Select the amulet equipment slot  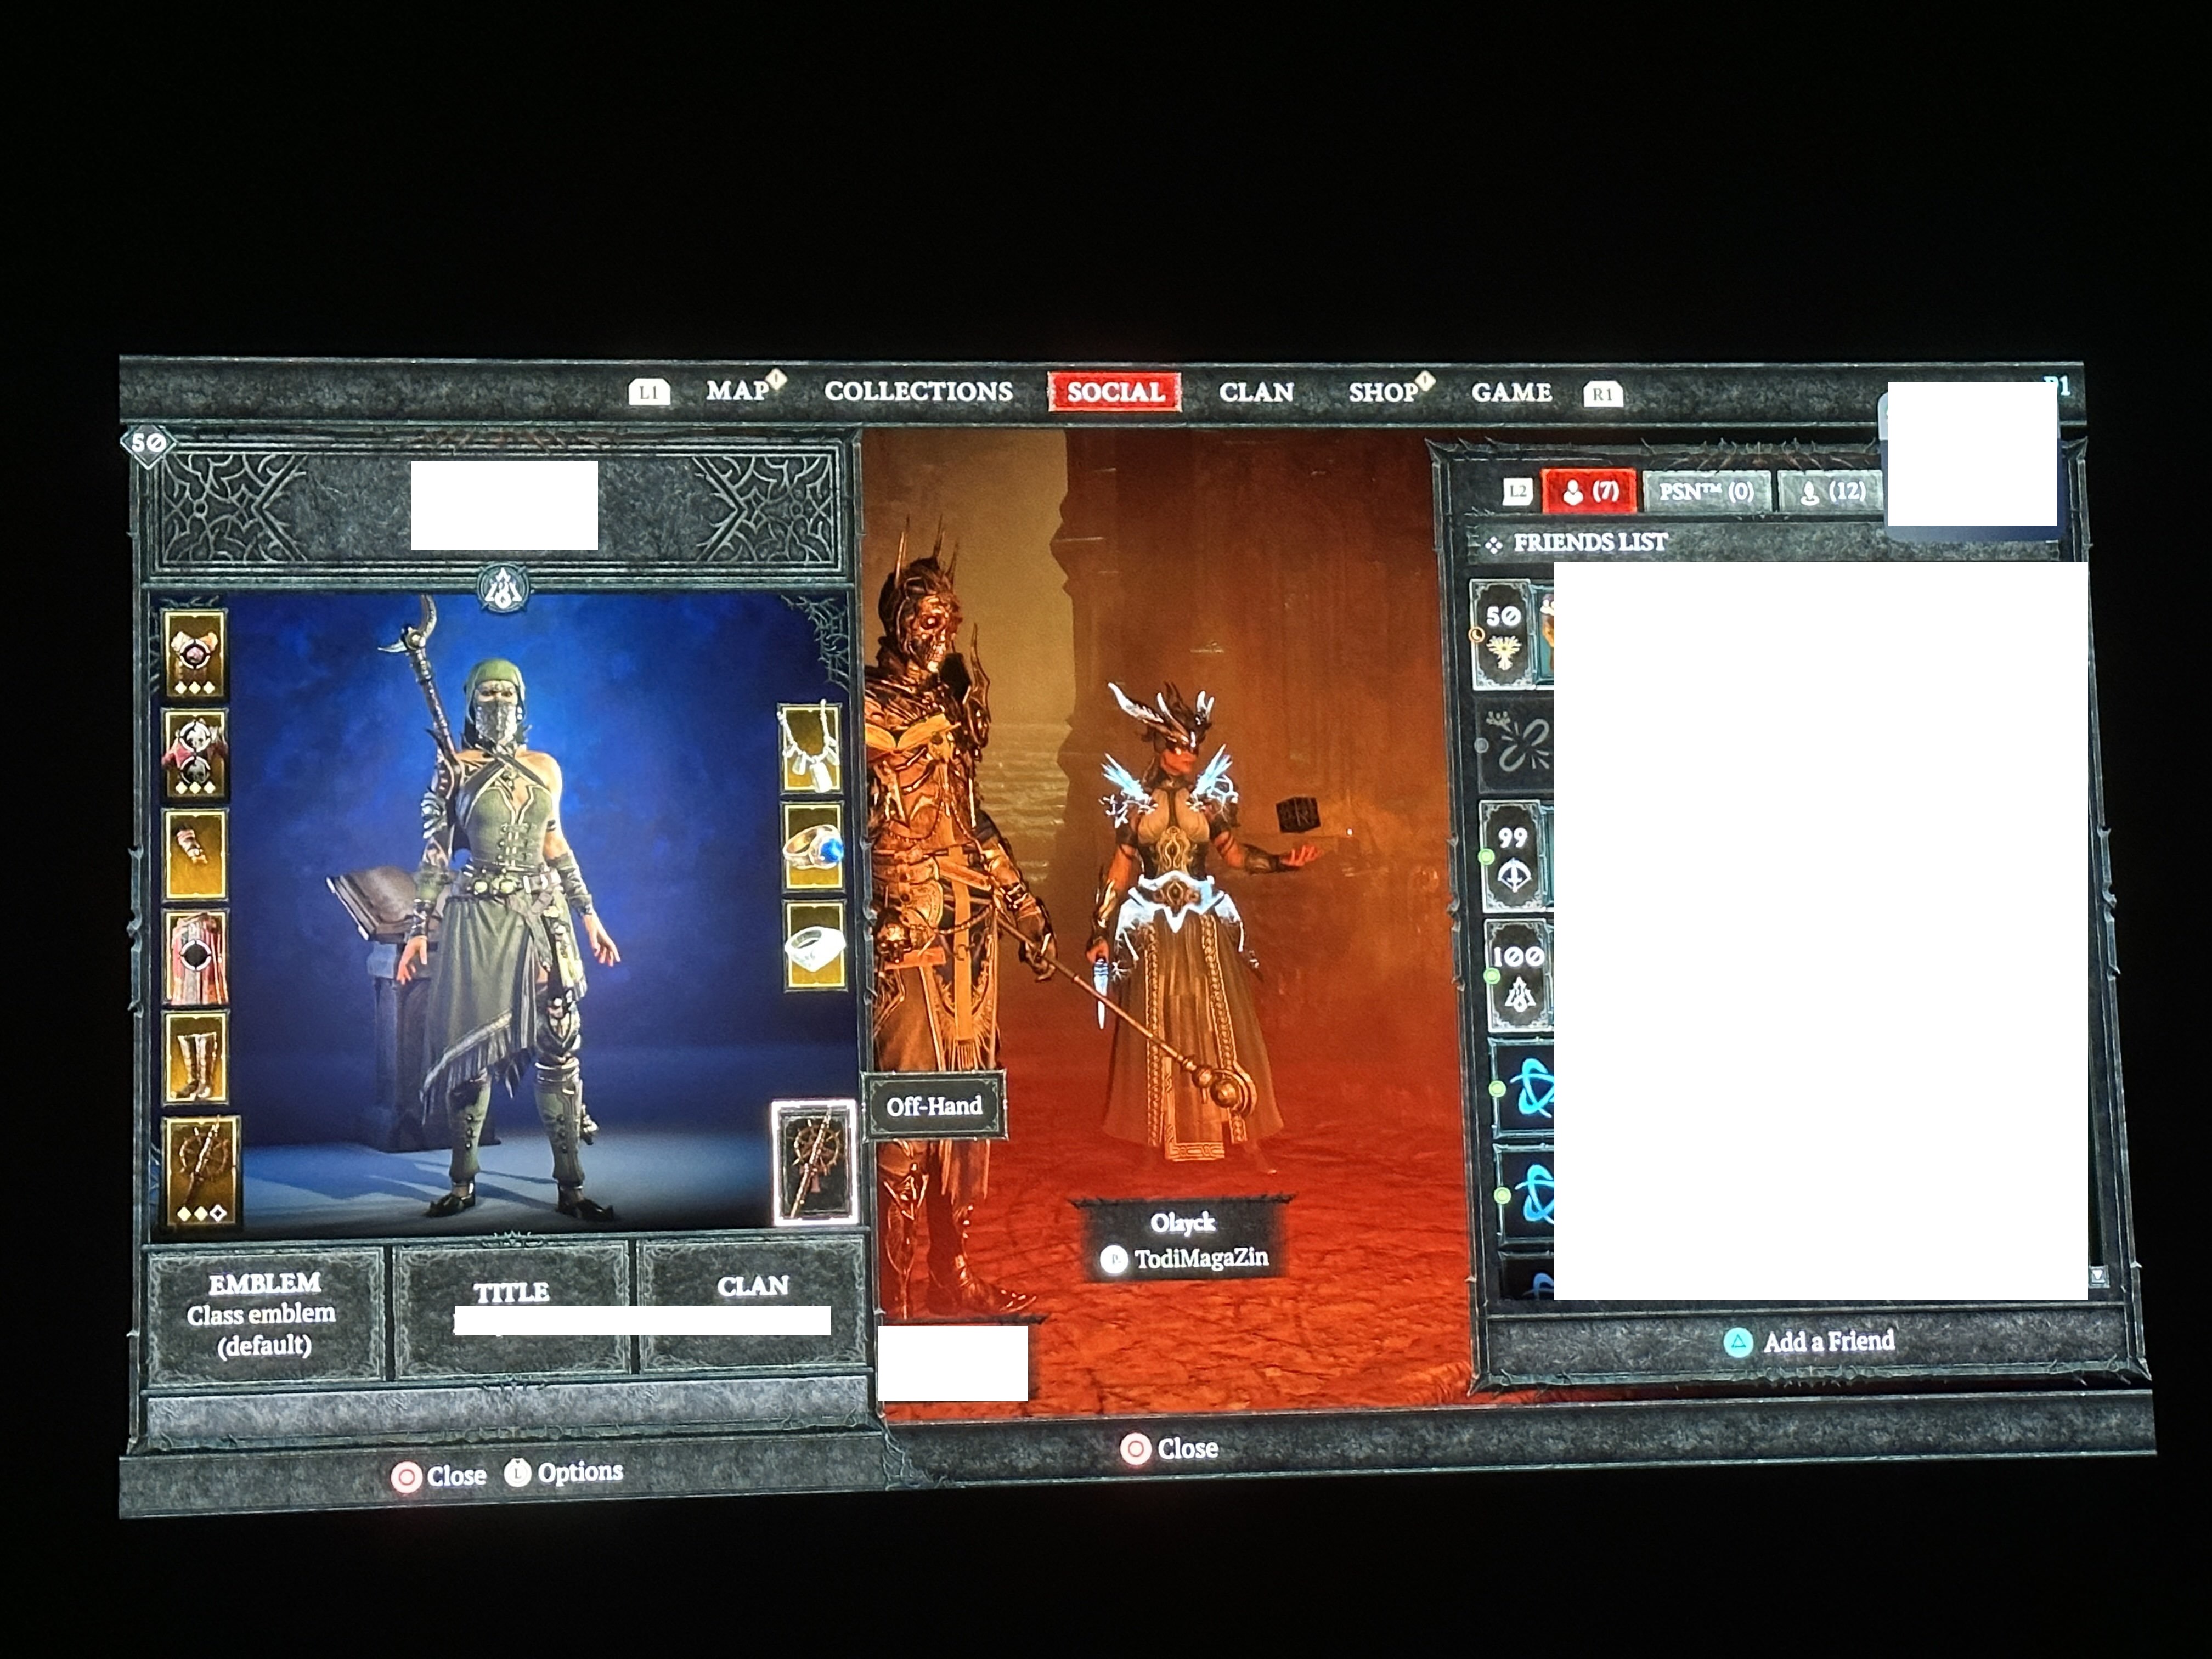(810, 748)
